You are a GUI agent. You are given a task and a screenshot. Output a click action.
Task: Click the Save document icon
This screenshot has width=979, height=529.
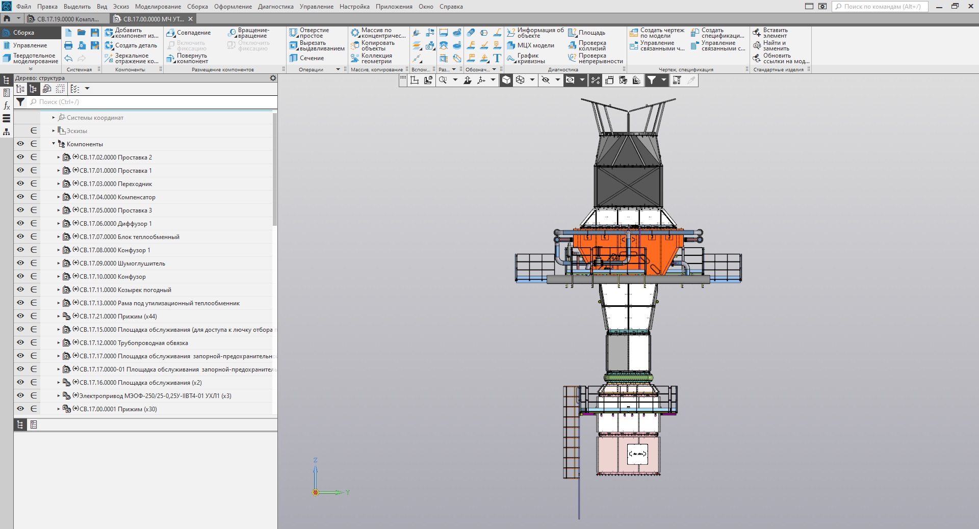[94, 33]
